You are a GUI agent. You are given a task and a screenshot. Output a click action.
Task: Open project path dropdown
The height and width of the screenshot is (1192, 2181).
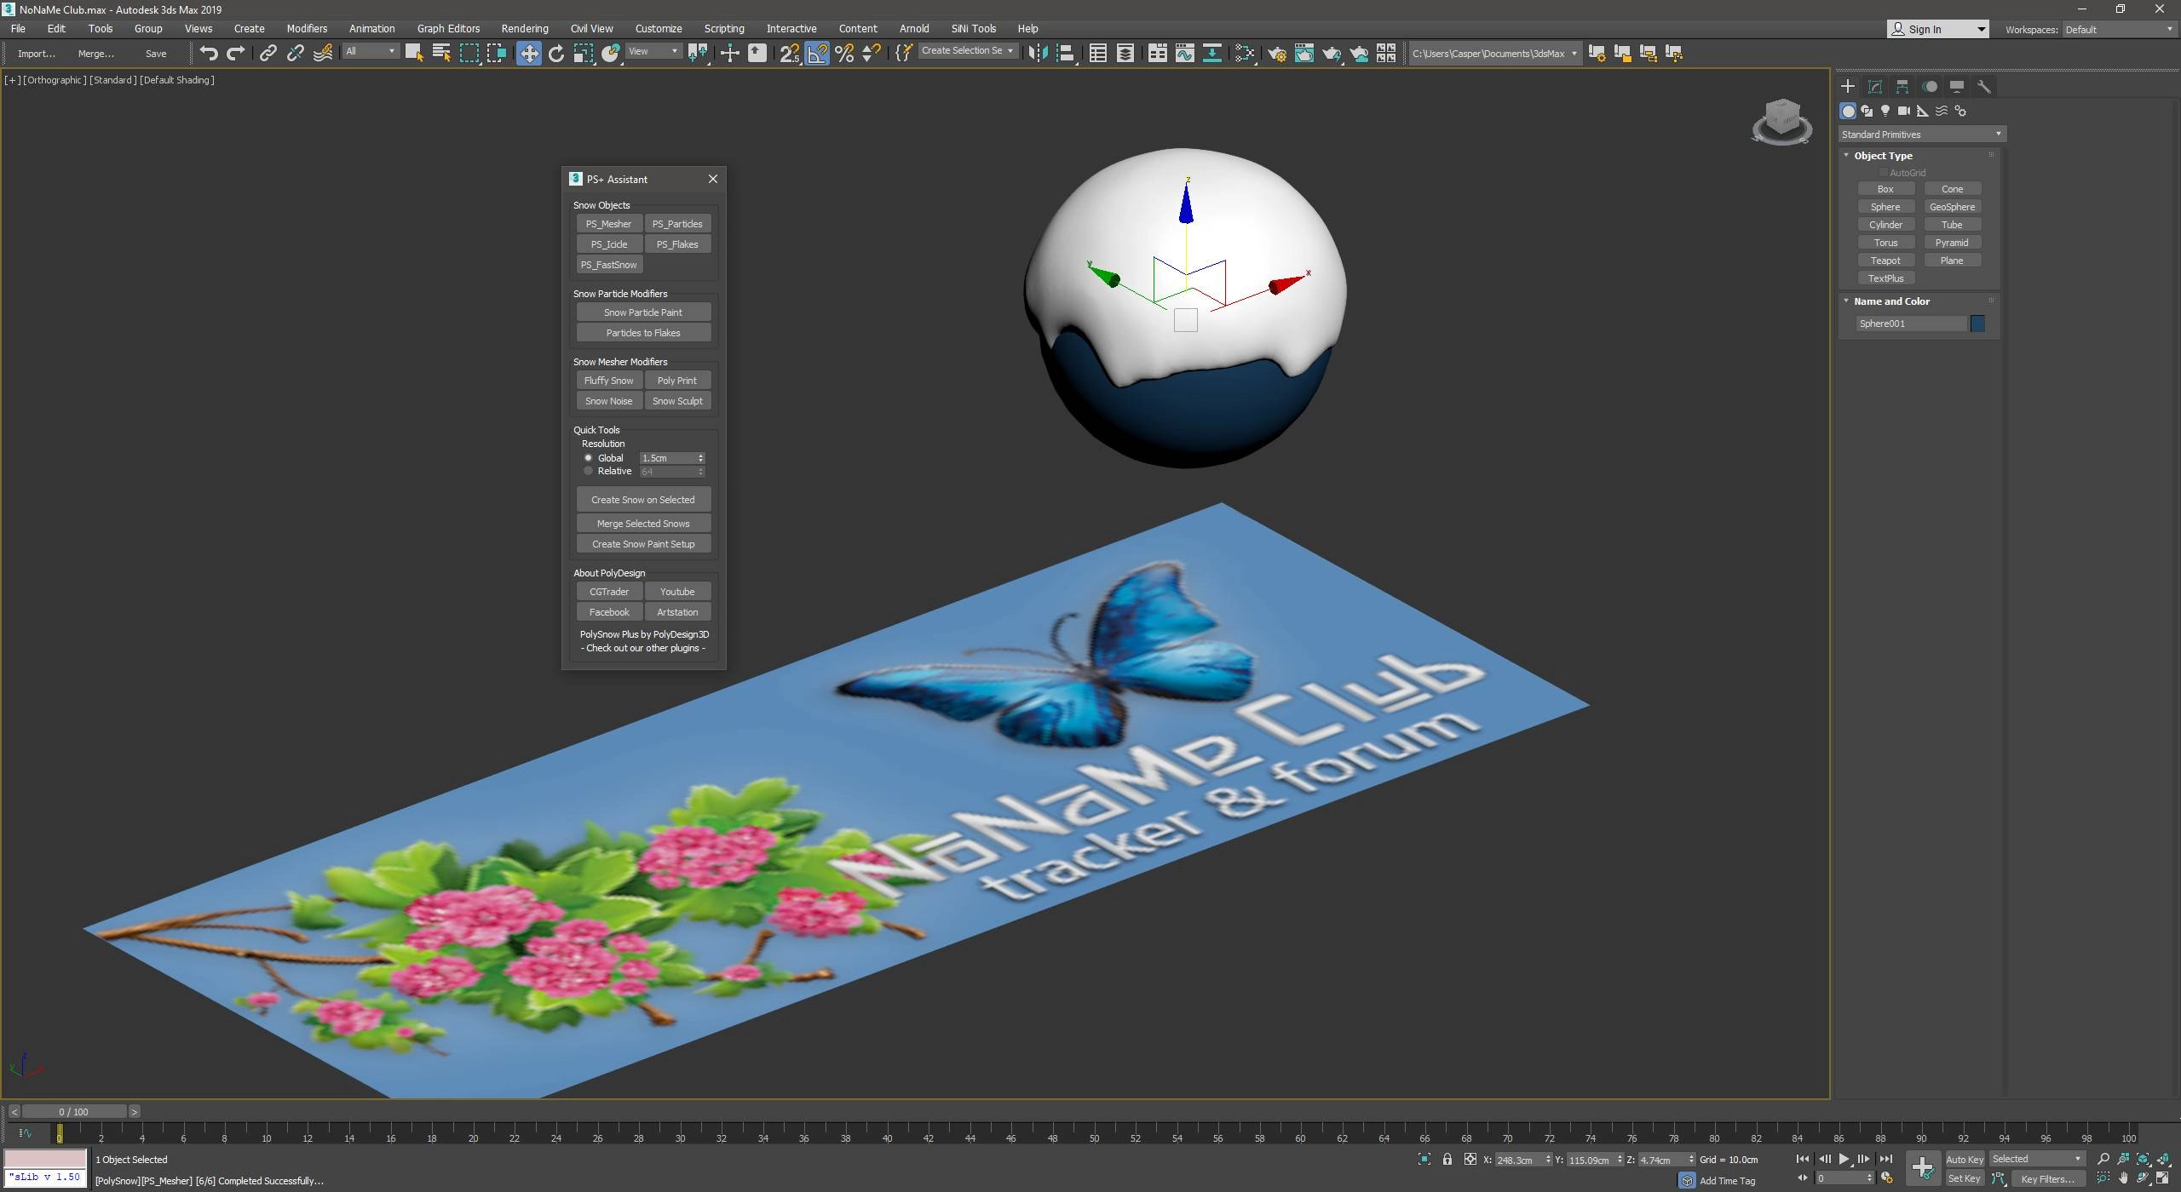(x=1494, y=53)
